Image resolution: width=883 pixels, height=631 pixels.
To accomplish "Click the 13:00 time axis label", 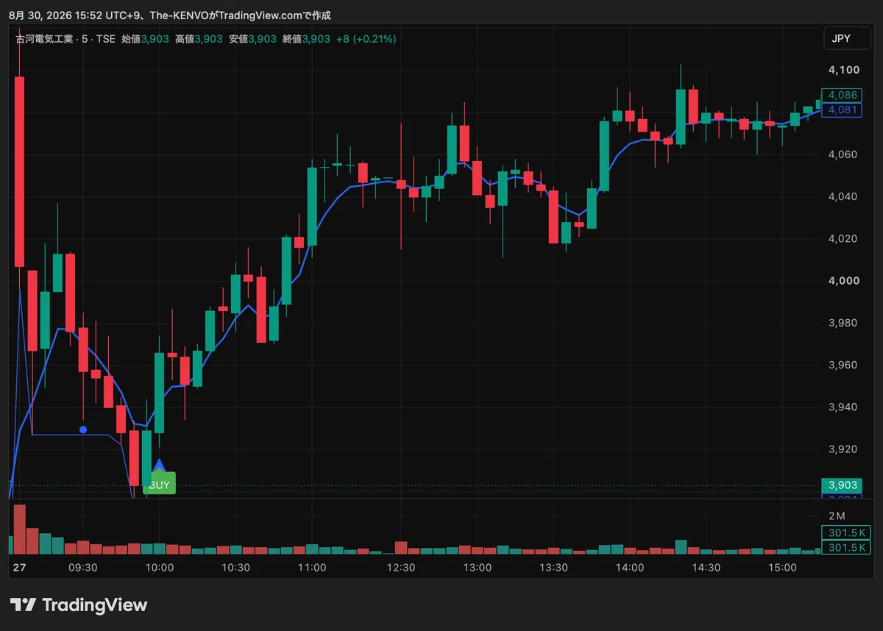I will click(478, 568).
